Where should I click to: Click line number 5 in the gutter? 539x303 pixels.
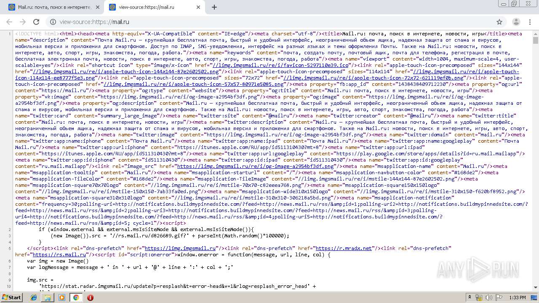pyautogui.click(x=9, y=248)
